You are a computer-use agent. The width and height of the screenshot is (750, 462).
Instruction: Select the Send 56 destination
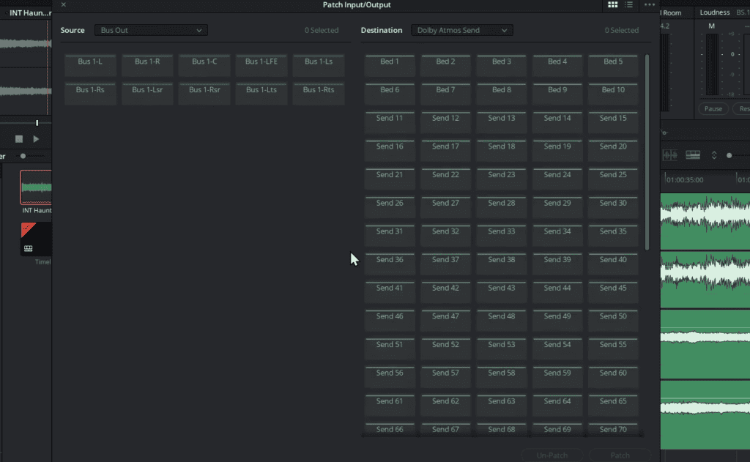[390, 376]
